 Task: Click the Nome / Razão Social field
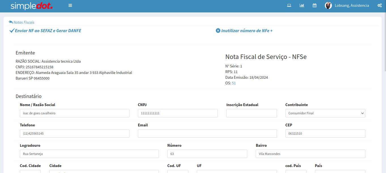pos(74,113)
